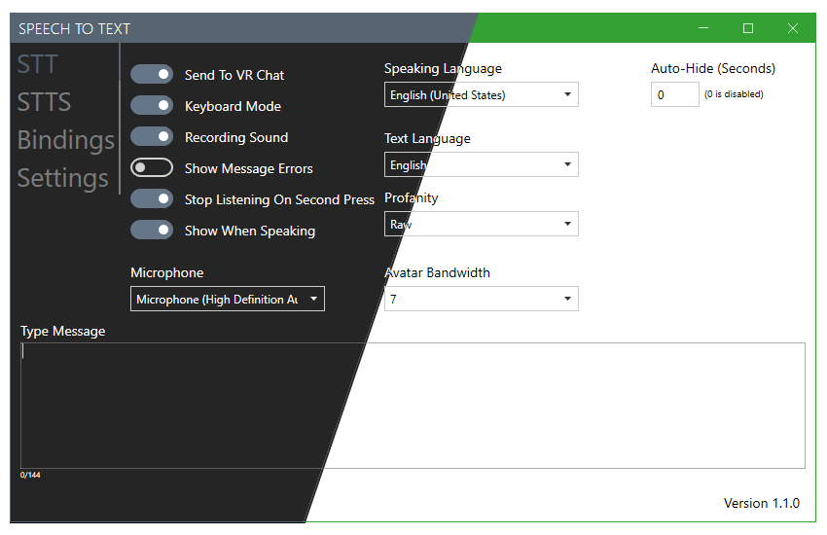Close the Speech To Text window

point(793,28)
